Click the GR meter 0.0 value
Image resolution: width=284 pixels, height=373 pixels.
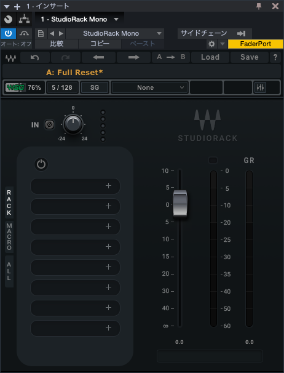point(250,342)
